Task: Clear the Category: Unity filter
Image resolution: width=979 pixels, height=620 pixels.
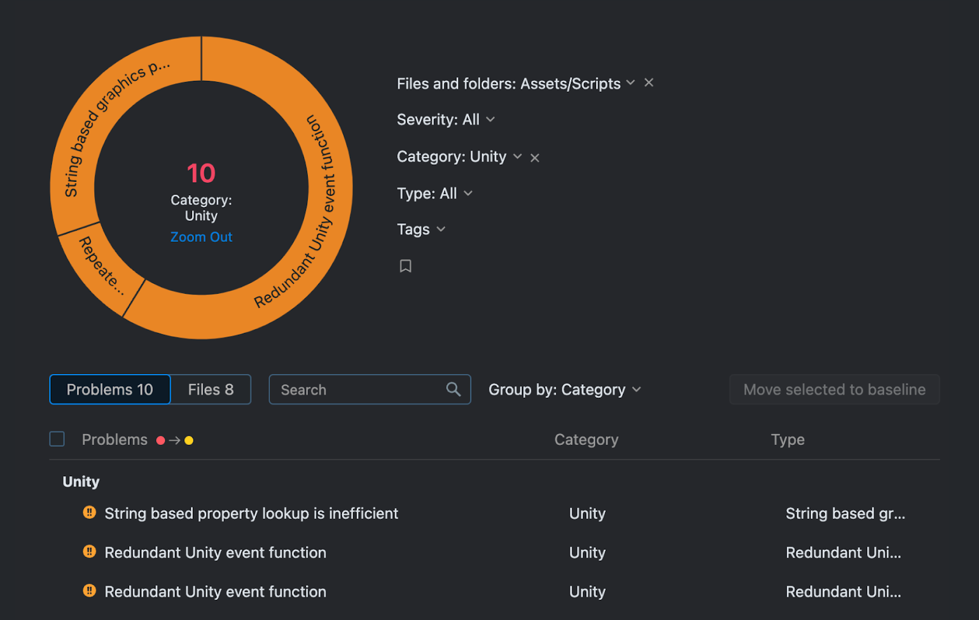Action: (x=535, y=158)
